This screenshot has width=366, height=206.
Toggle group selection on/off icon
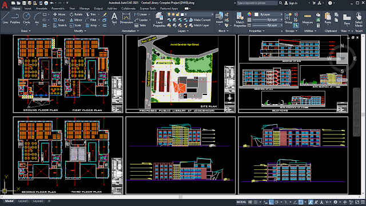click(296, 25)
